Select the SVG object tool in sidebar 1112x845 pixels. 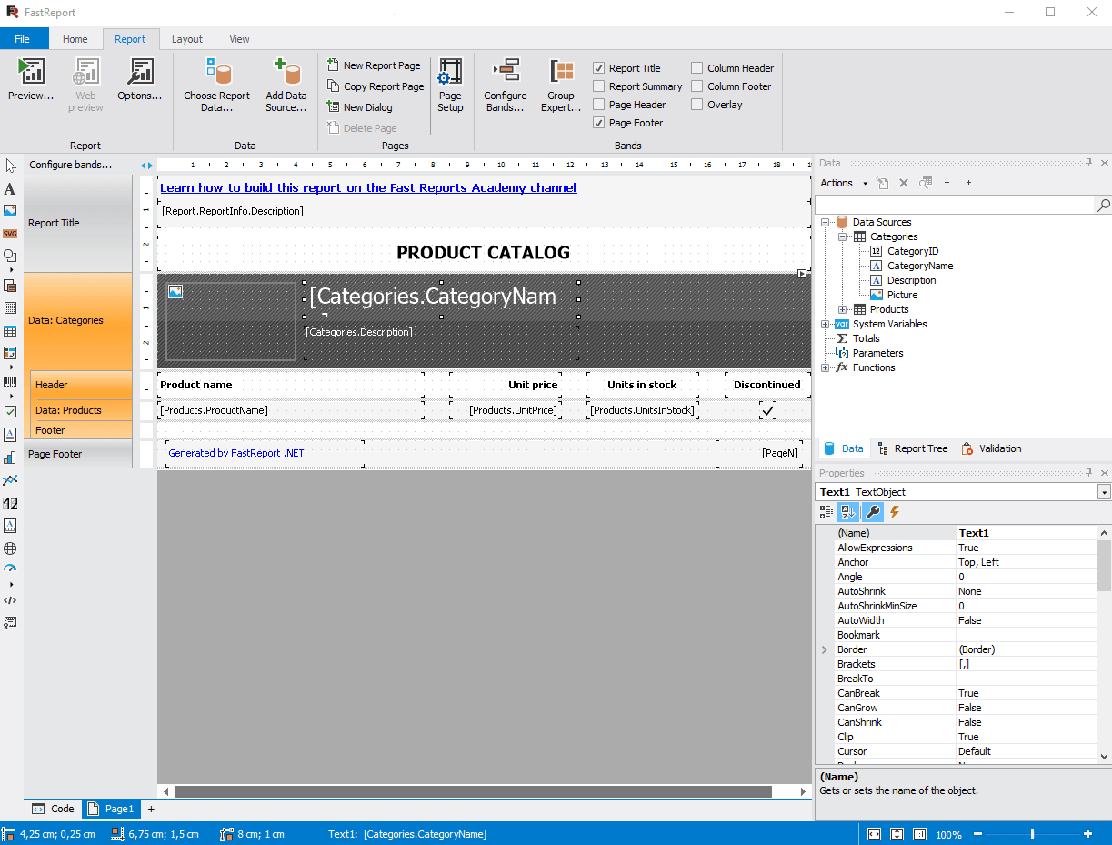pyautogui.click(x=10, y=234)
